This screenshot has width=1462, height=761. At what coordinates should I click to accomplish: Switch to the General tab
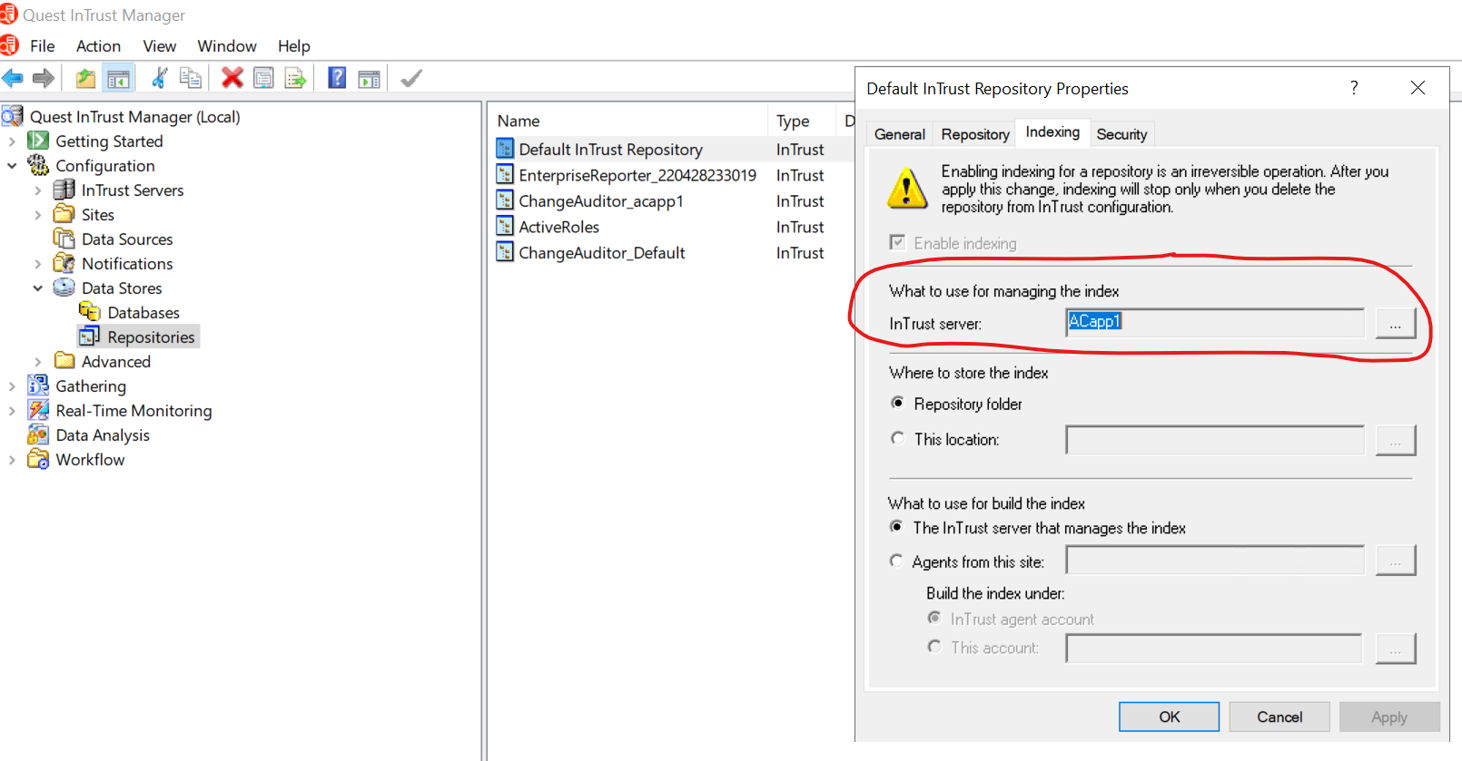click(899, 134)
